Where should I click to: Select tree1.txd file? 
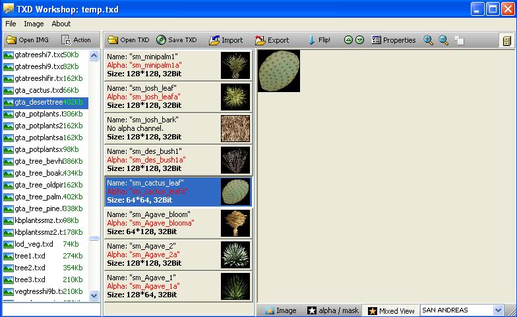pyautogui.click(x=46, y=256)
